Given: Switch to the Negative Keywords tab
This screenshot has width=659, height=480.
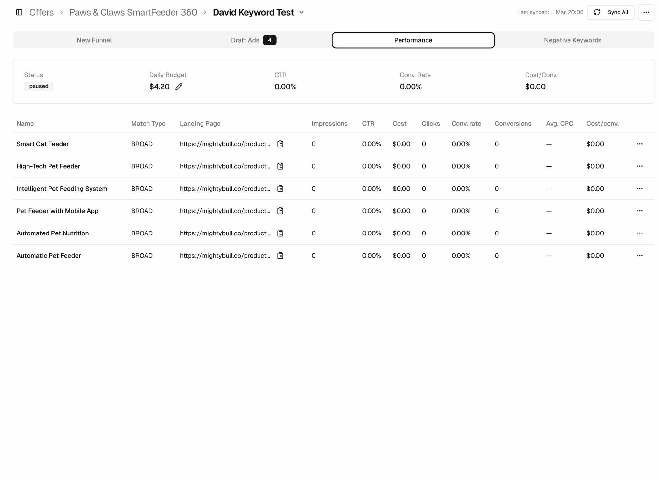Looking at the screenshot, I should 572,40.
